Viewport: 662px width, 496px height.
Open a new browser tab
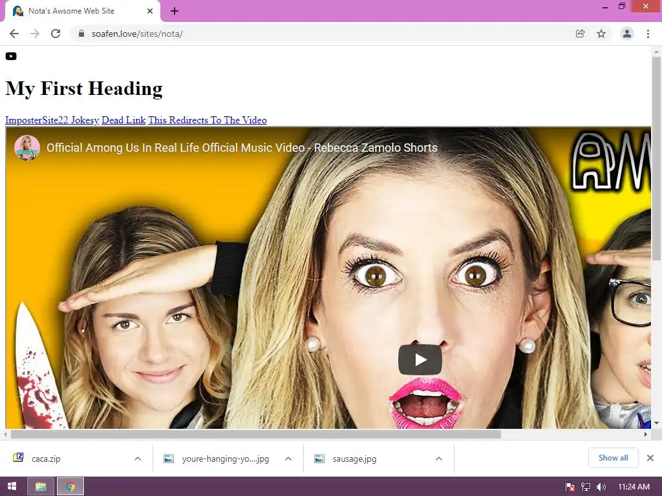(175, 11)
